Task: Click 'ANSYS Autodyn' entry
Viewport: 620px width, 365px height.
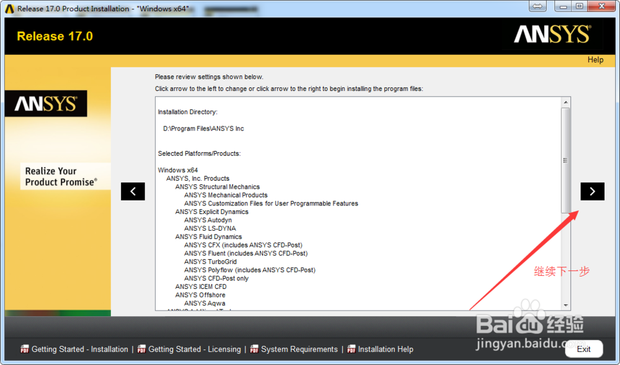Action: pos(208,220)
